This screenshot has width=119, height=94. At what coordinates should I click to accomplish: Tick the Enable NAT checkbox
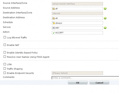tap(5, 45)
